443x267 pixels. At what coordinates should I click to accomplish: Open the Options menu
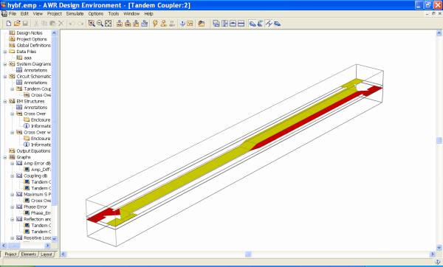tap(96, 13)
